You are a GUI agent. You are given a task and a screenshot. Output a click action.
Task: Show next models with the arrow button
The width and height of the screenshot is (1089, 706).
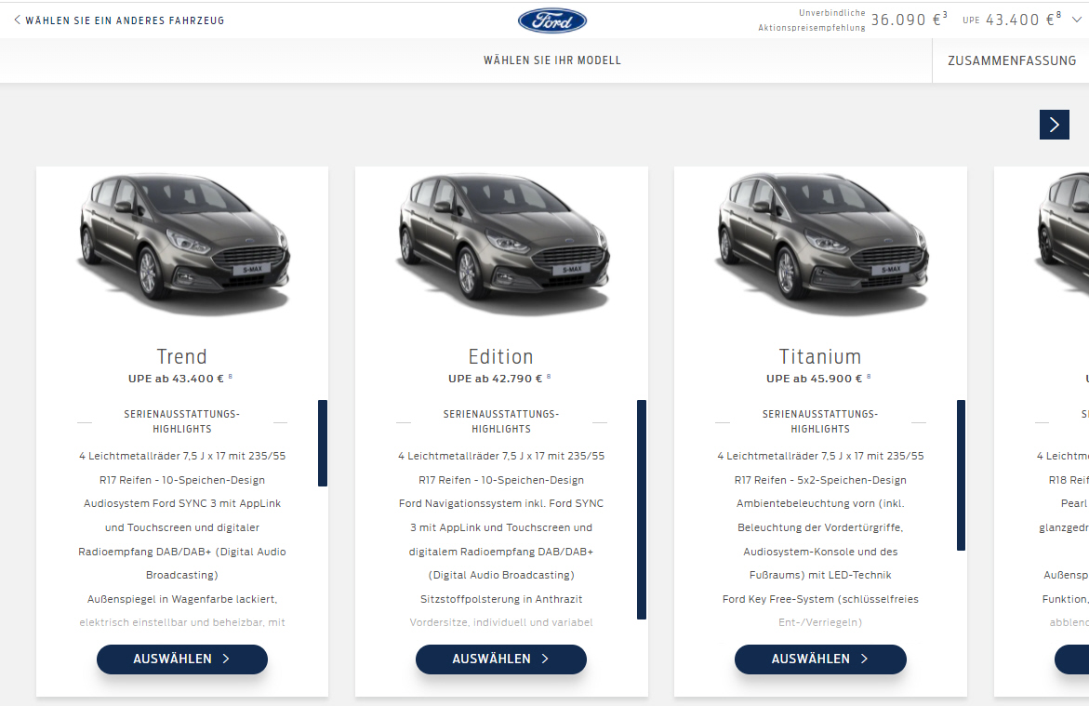(x=1055, y=125)
